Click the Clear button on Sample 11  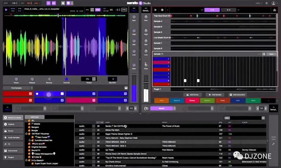pyautogui.click(x=271, y=54)
